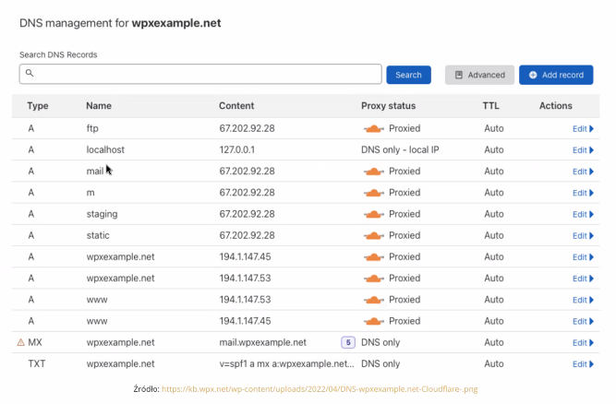Click the MX priority badge 5
616x404 pixels.
pyautogui.click(x=348, y=342)
